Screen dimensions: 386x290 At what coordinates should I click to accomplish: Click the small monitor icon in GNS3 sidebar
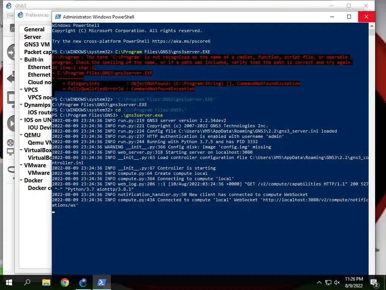[10, 152]
